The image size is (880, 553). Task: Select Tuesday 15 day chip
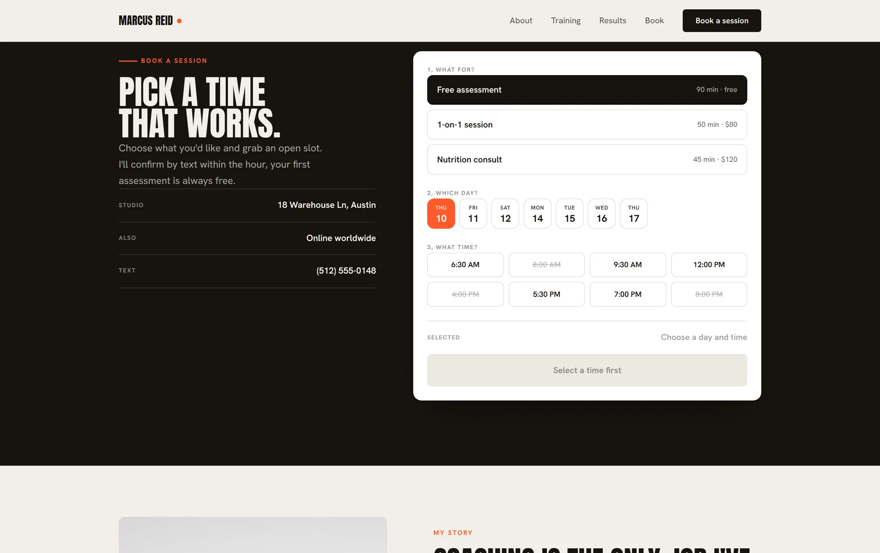570,214
